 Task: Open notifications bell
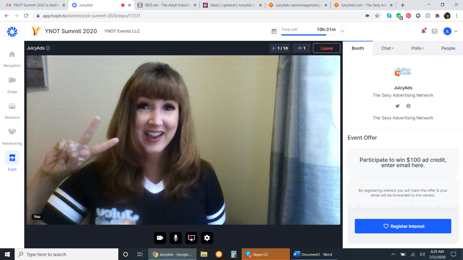coord(424,31)
